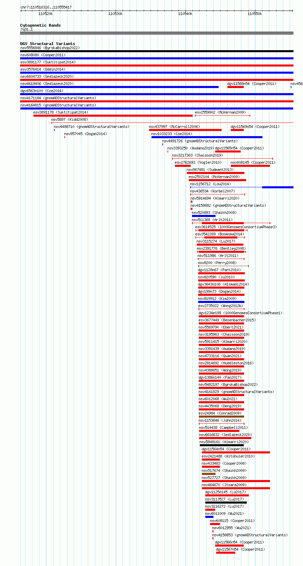Select nsv608145 (Cooper2011) label

[x=253, y=162]
